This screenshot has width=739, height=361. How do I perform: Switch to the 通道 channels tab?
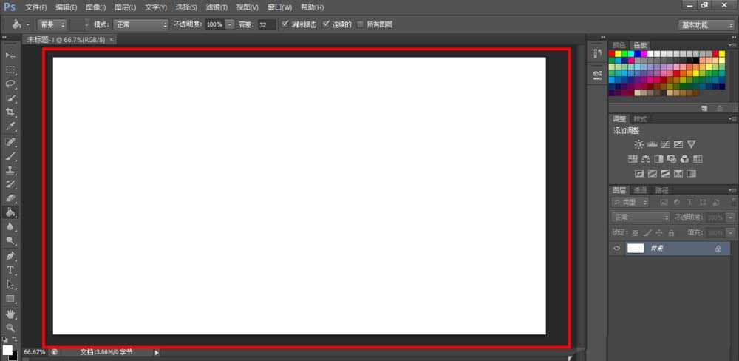pyautogui.click(x=640, y=190)
